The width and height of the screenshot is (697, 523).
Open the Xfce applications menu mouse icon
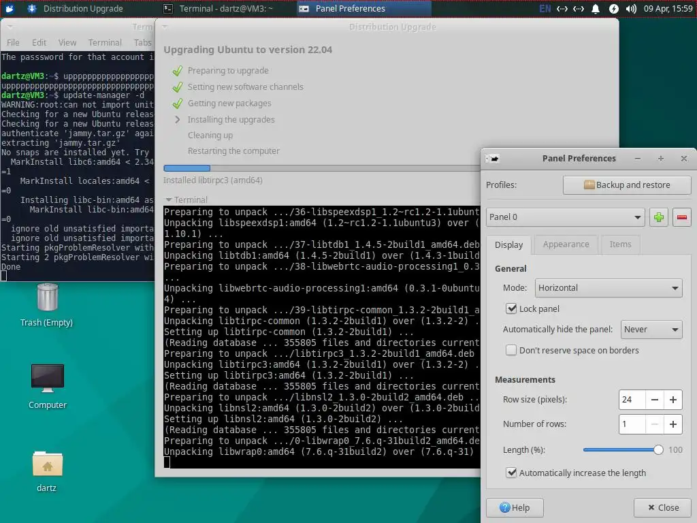[x=10, y=8]
